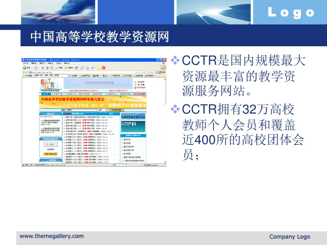Image resolution: width=327 pixels, height=245 pixels.
Task: Open the 查看 menu
Action: 42,63
